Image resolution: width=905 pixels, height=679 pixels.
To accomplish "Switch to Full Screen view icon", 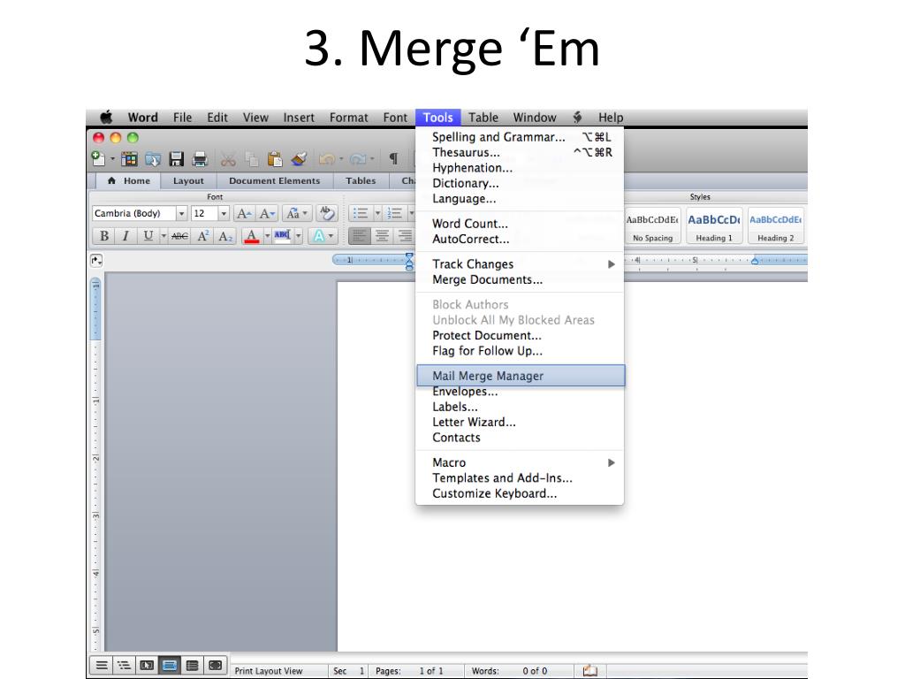I will pos(216,666).
